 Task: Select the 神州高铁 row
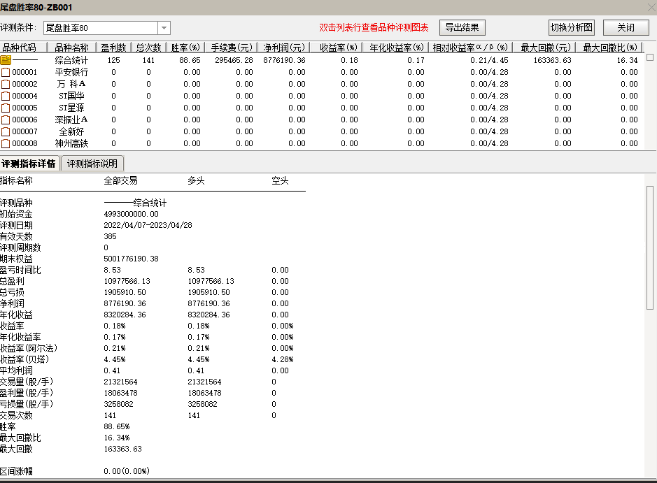(322, 144)
